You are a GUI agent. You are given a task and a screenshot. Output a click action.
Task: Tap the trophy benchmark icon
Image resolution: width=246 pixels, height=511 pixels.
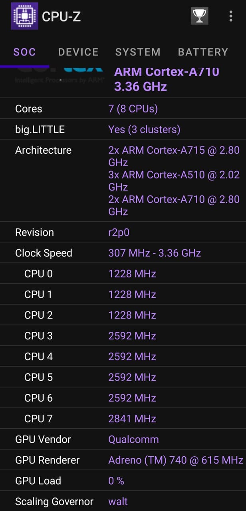click(x=199, y=16)
